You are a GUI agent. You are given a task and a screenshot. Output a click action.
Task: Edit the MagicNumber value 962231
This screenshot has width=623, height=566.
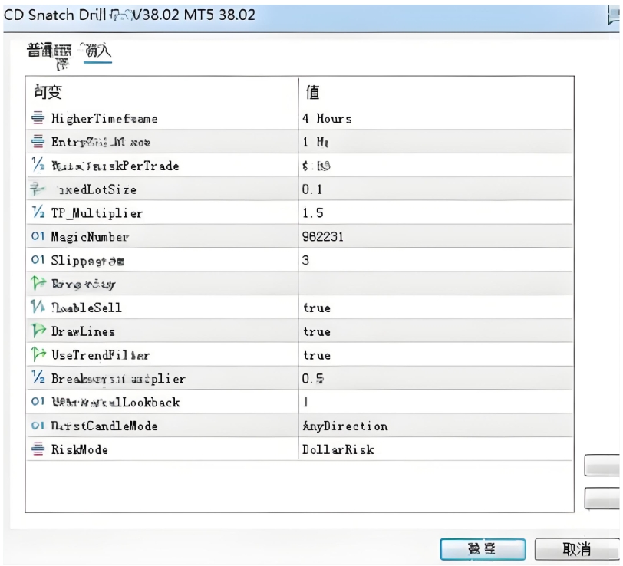click(323, 237)
